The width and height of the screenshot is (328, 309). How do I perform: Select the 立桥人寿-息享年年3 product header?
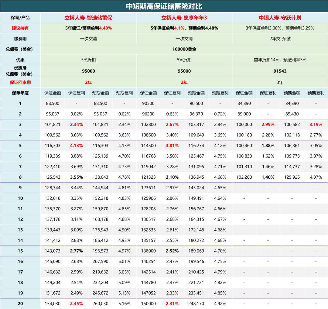tap(184, 18)
